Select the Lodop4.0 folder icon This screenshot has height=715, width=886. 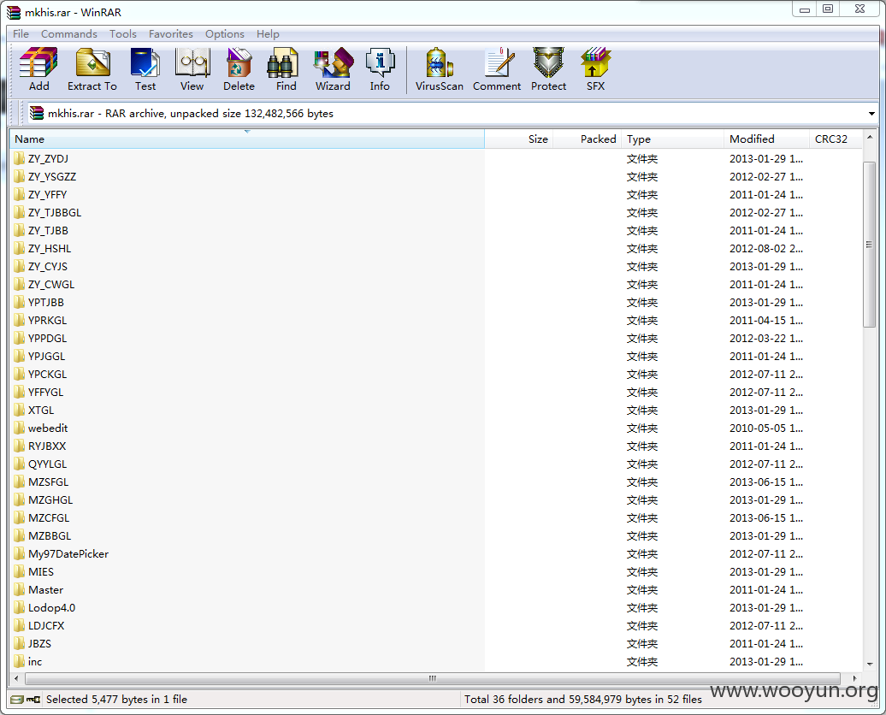(19, 607)
